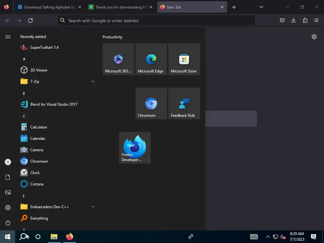This screenshot has width=324, height=243.
Task: Open Cortana from app list
Action: (57, 184)
